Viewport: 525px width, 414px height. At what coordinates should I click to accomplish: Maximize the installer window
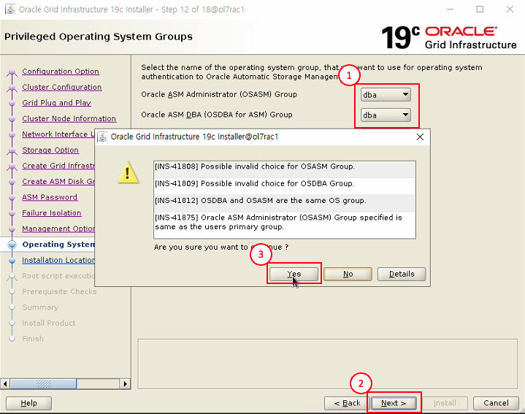(x=480, y=9)
